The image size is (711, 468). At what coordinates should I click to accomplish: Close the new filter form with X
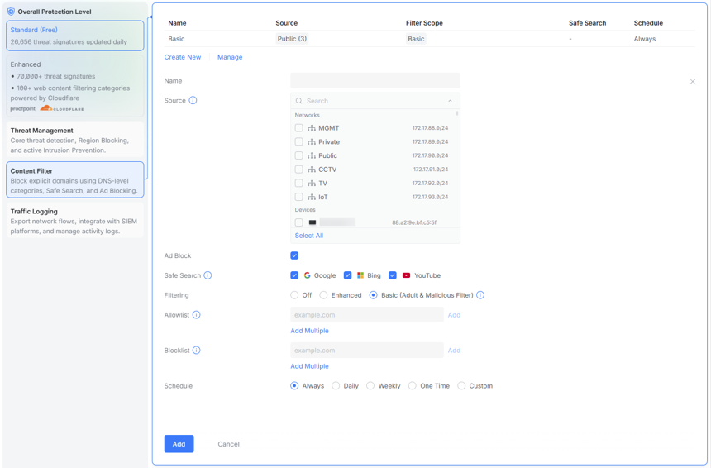[x=693, y=82]
